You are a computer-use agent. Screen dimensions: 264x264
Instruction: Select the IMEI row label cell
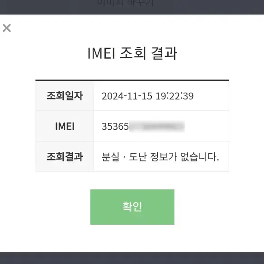click(65, 126)
